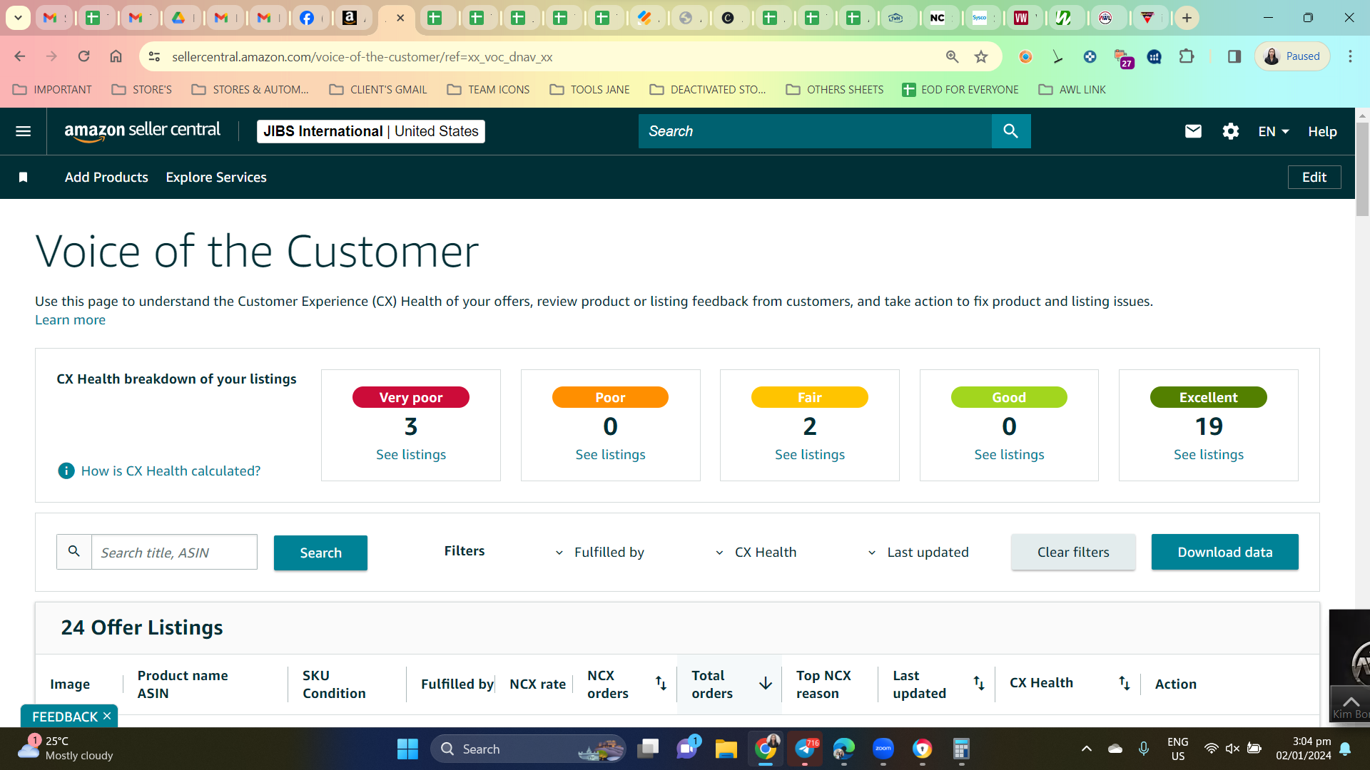The image size is (1370, 770).
Task: Sort by Total orders down arrow
Action: click(766, 684)
